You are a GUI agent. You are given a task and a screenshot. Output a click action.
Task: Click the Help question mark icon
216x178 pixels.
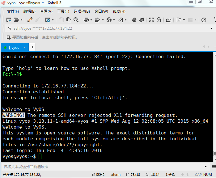(x=204, y=20)
